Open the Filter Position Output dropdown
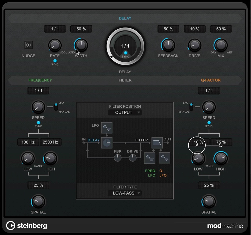 click(125, 112)
